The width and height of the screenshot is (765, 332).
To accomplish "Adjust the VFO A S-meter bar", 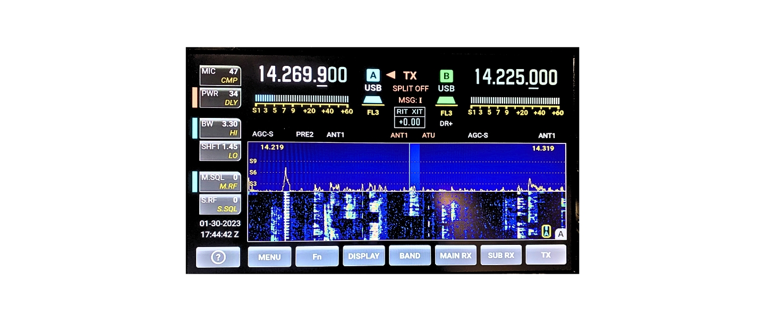I will coord(302,99).
